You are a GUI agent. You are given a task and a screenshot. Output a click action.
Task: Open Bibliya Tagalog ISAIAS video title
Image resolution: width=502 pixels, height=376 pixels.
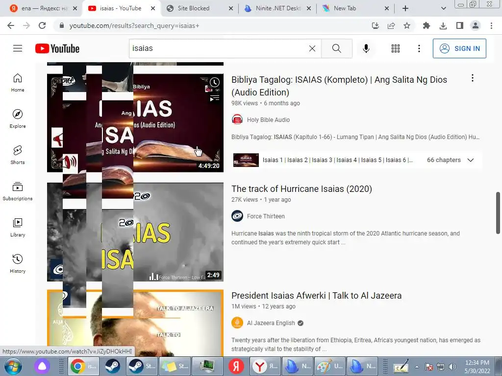click(339, 86)
